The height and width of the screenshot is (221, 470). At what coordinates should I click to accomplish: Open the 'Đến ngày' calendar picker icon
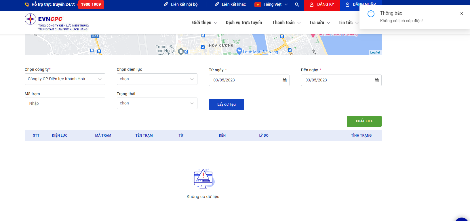[x=376, y=80]
